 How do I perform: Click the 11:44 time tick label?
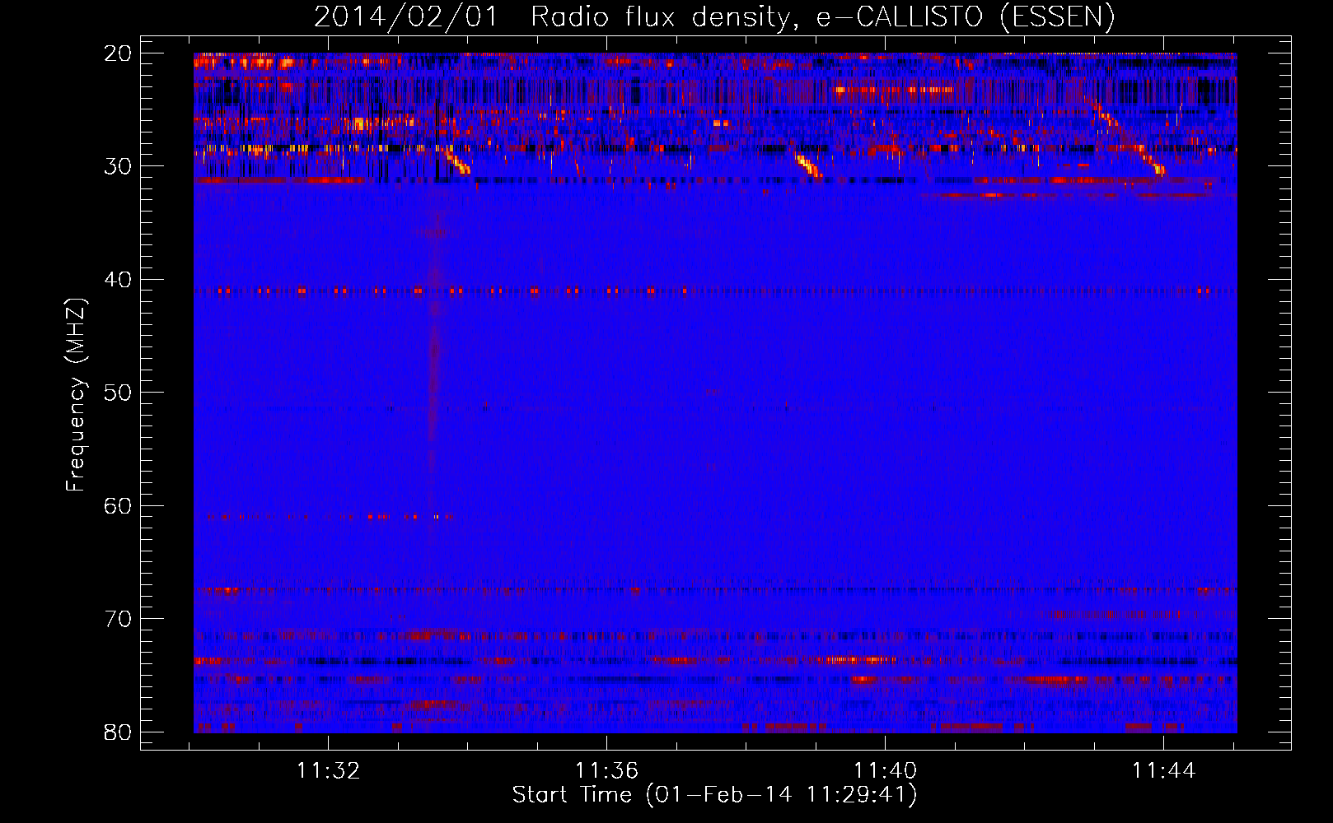coord(1163,771)
